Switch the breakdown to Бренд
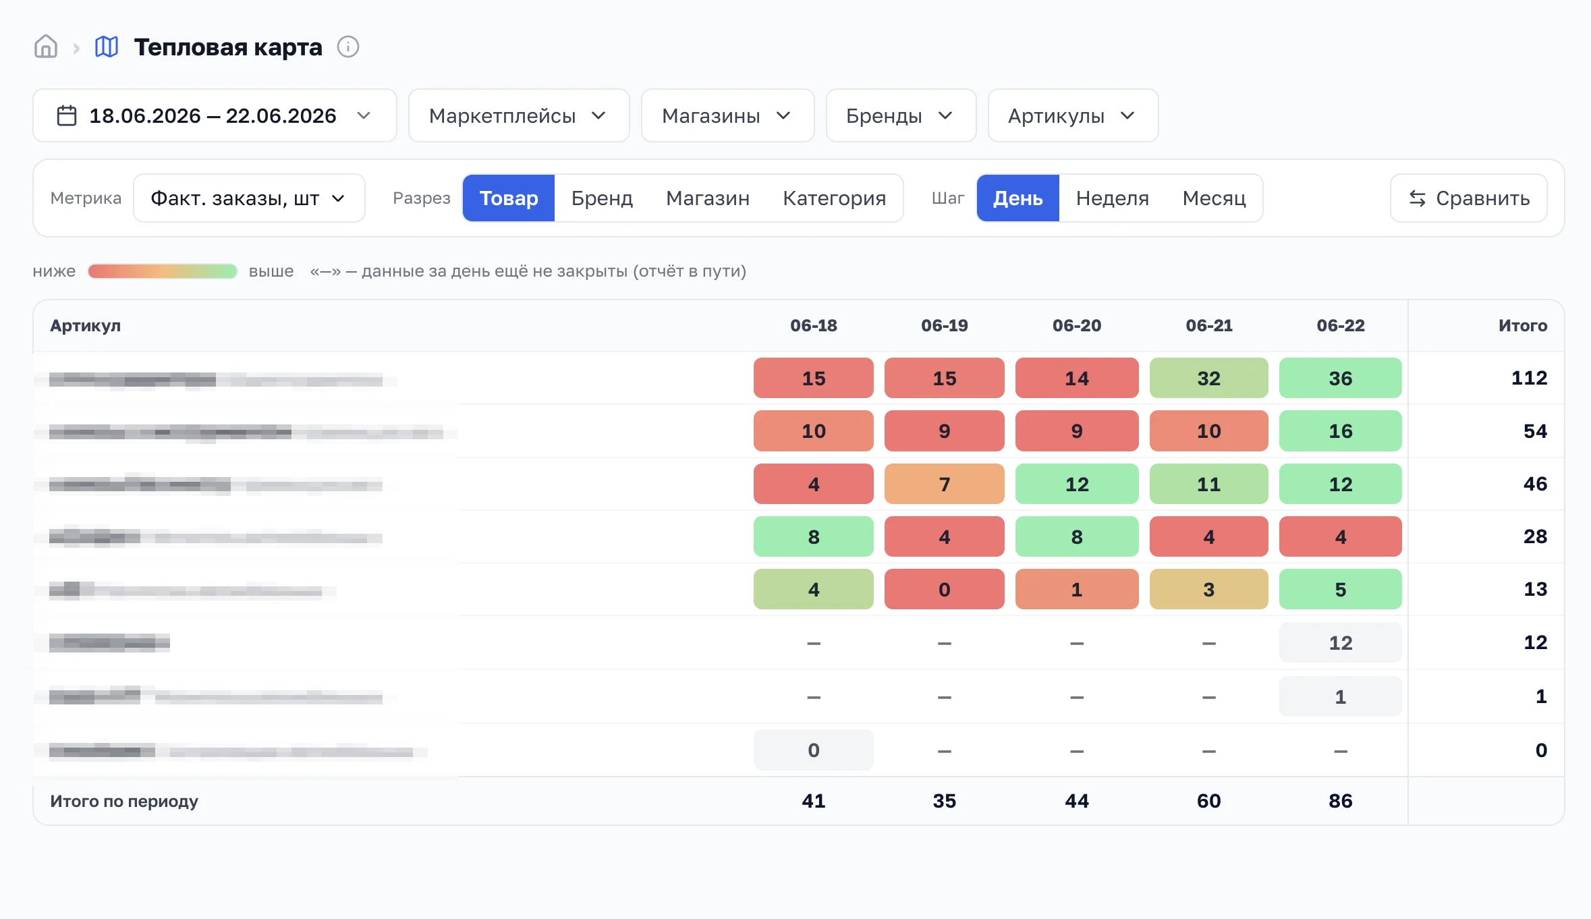 click(x=602, y=198)
